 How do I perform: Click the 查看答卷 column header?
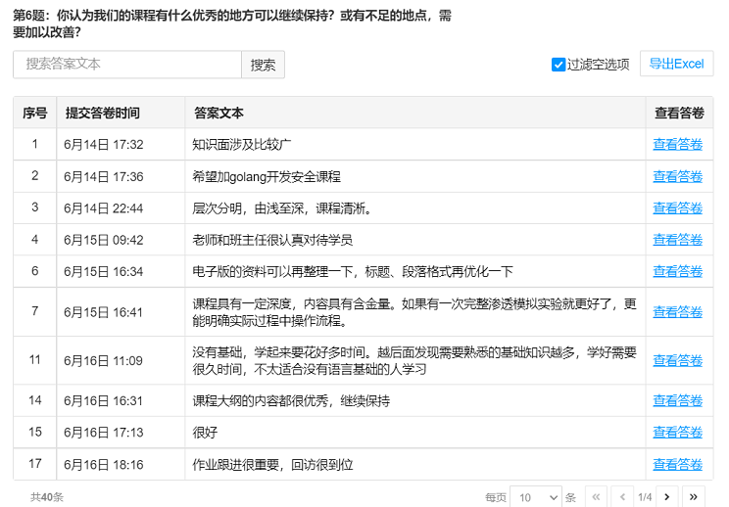coord(679,113)
